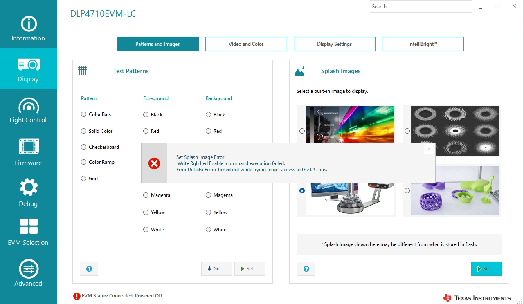Click the I2C bus timeout error details text
The height and width of the screenshot is (304, 524).
coord(252,170)
